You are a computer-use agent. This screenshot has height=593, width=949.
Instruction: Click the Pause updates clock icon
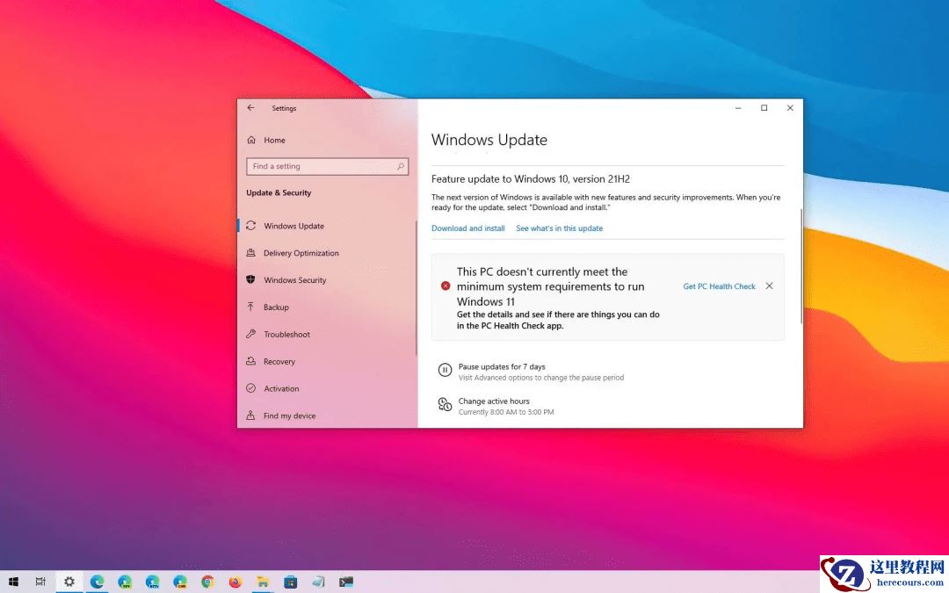click(445, 370)
